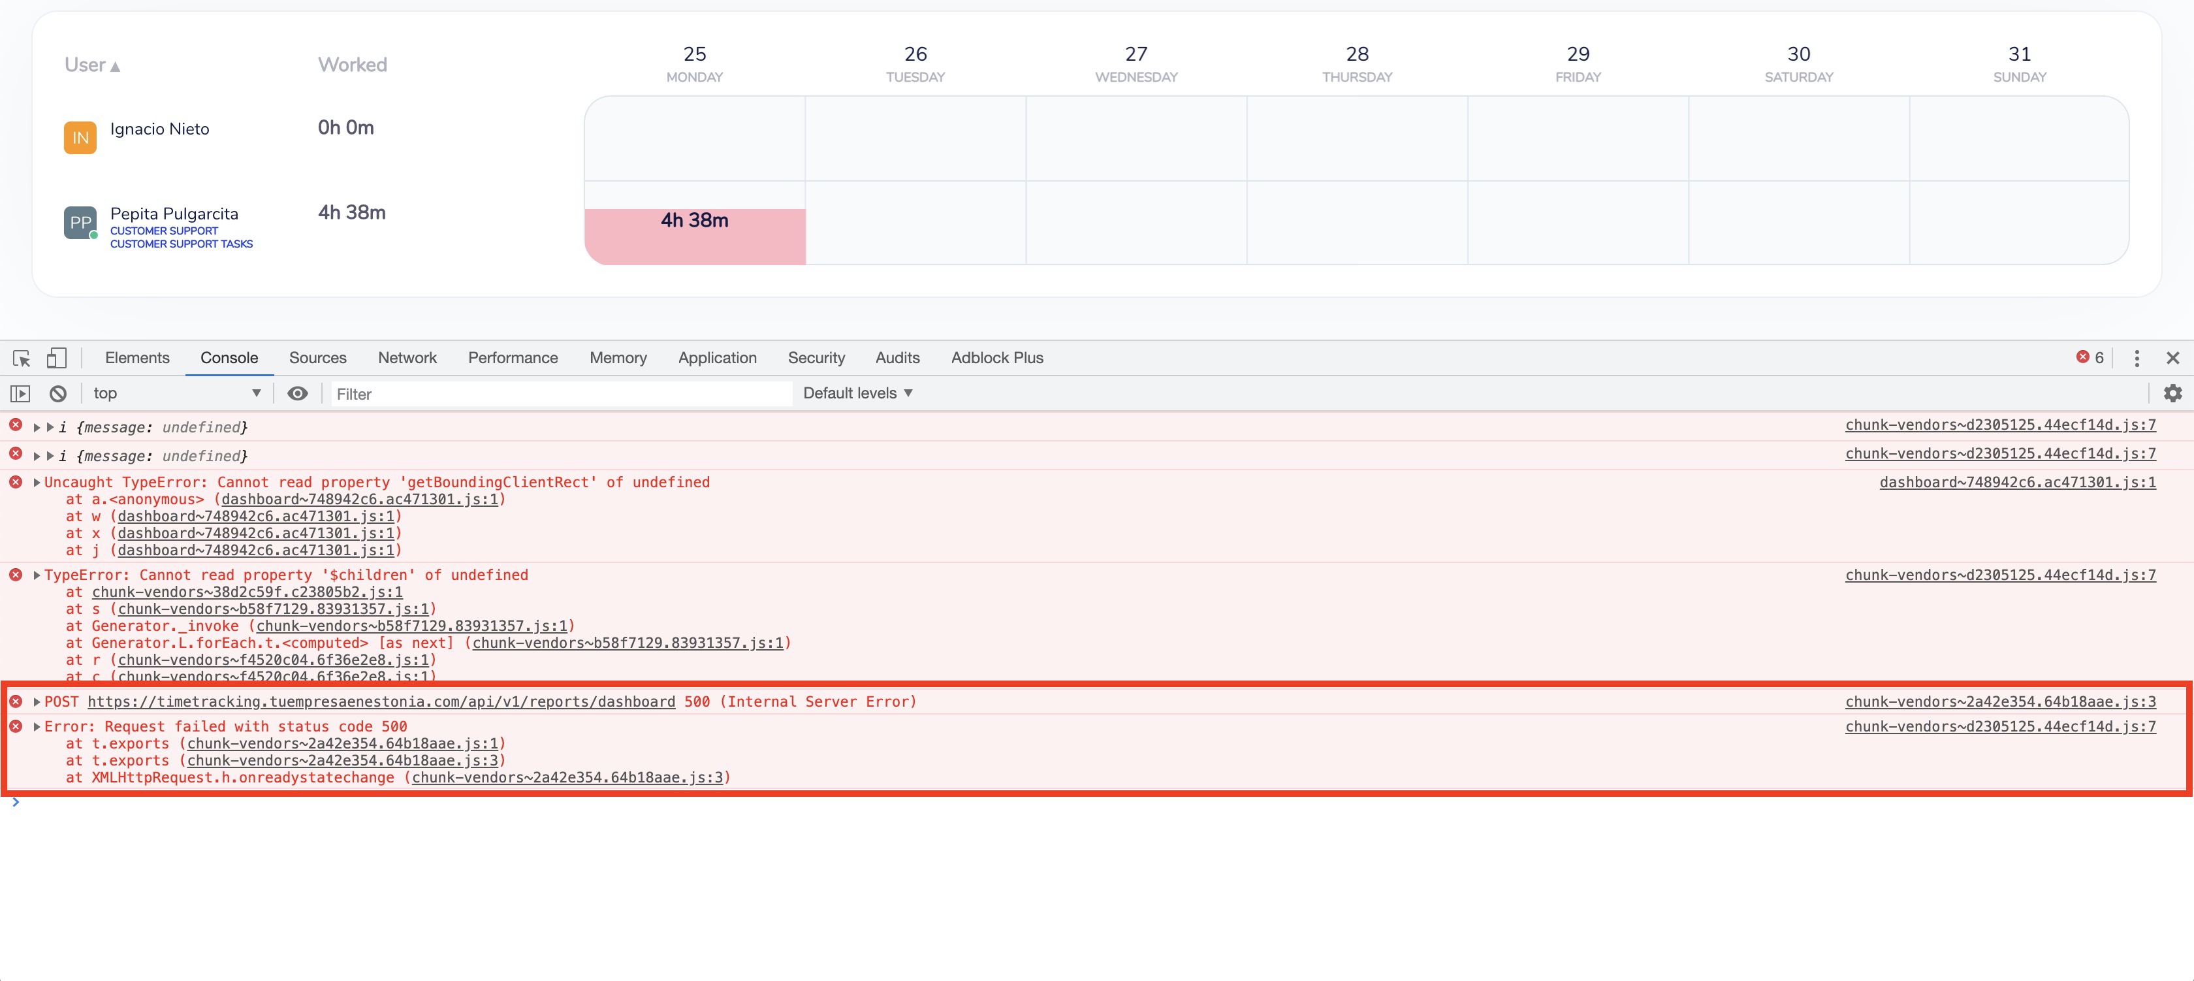Clear the console messages

[58, 393]
